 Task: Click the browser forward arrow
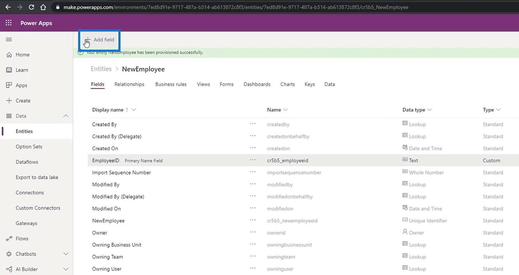point(19,7)
